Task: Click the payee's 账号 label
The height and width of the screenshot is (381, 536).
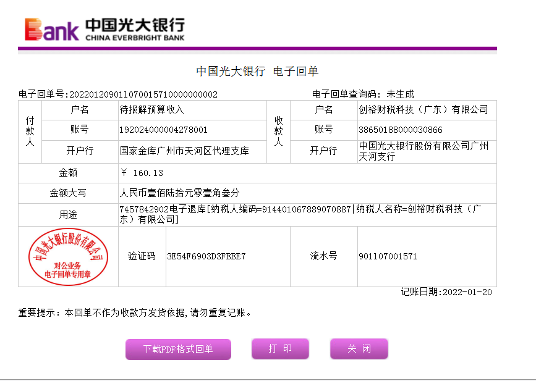Action: (x=324, y=130)
